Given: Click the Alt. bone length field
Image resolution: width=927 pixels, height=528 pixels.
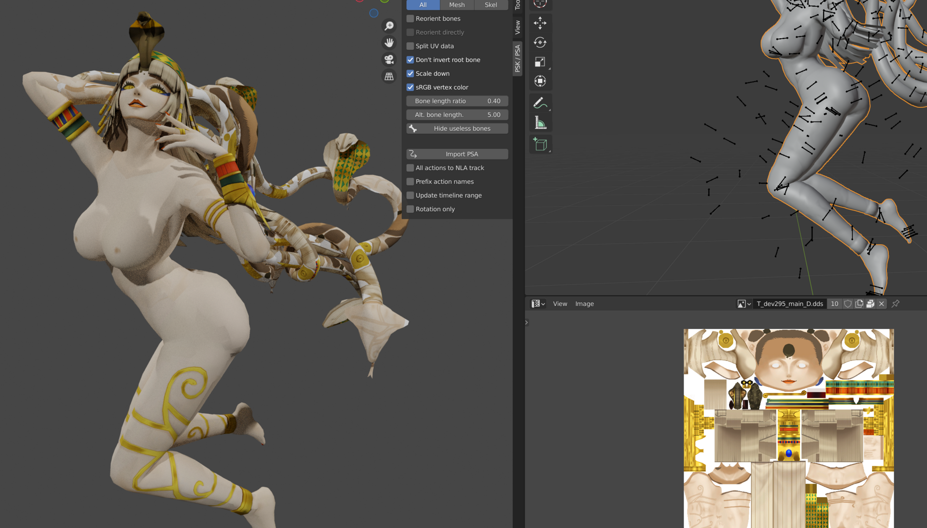Looking at the screenshot, I should click(x=457, y=115).
